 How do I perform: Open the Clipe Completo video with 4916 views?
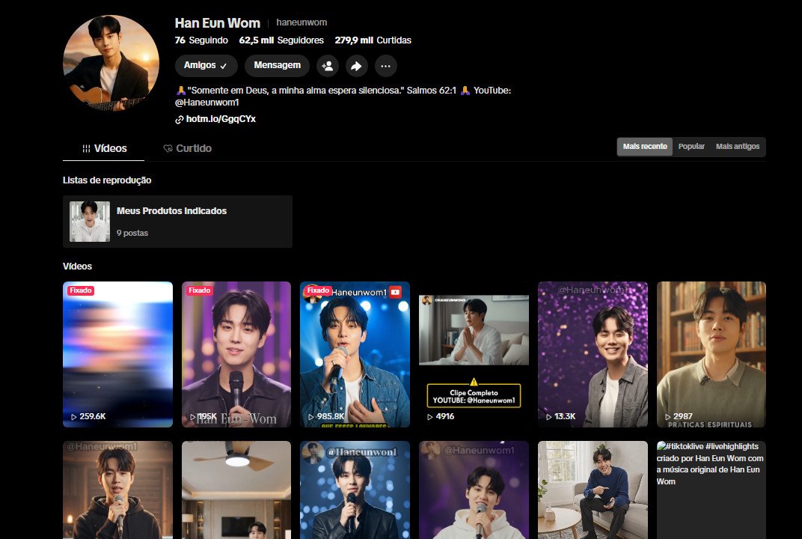[x=474, y=354]
